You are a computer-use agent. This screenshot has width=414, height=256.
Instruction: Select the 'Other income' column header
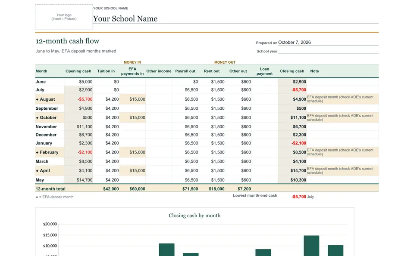coord(159,71)
